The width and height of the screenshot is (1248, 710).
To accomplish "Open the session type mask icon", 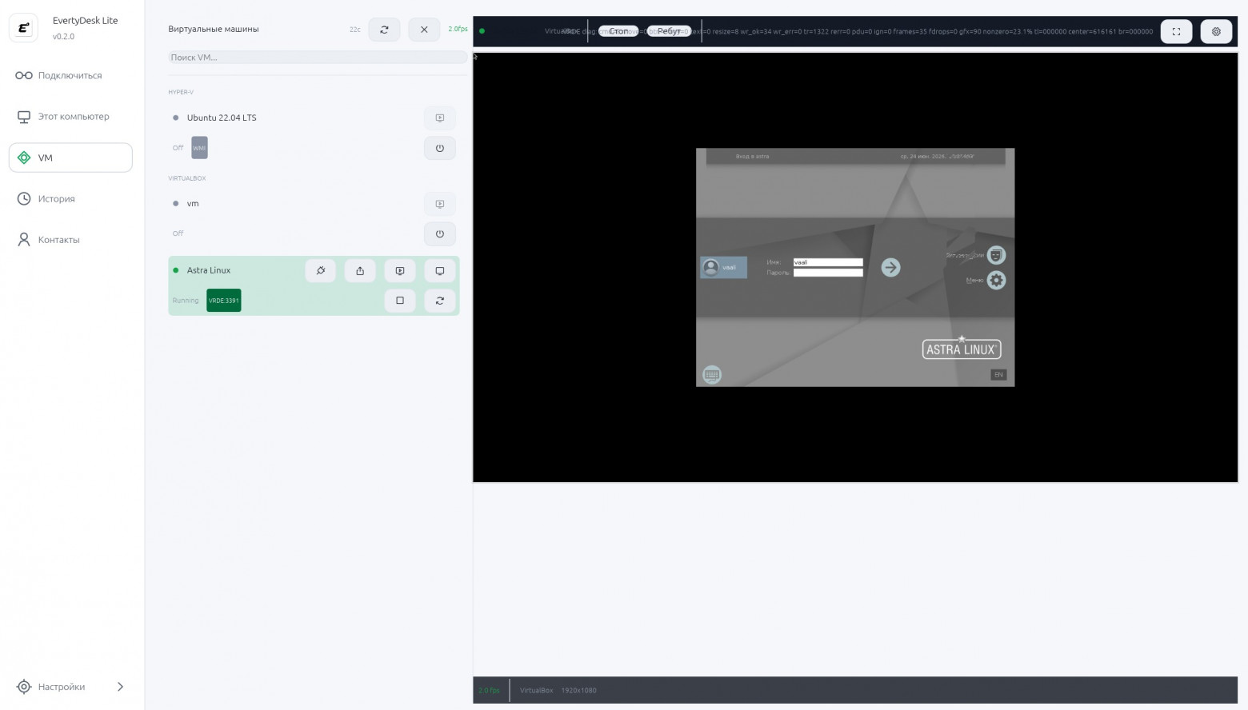I will pos(996,255).
